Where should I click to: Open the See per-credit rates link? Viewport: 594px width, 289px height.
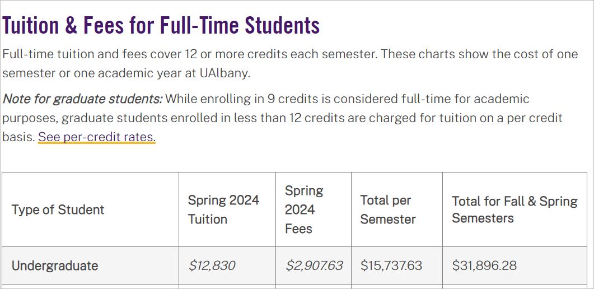pyautogui.click(x=97, y=137)
